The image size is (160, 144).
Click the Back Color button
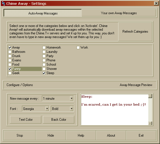pos(59,120)
